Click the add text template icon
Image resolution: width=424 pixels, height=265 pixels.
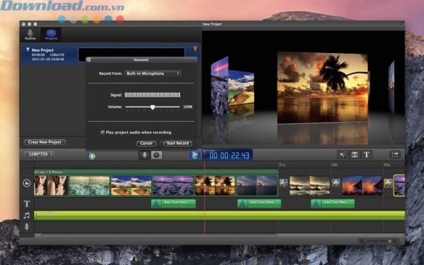[92, 156]
